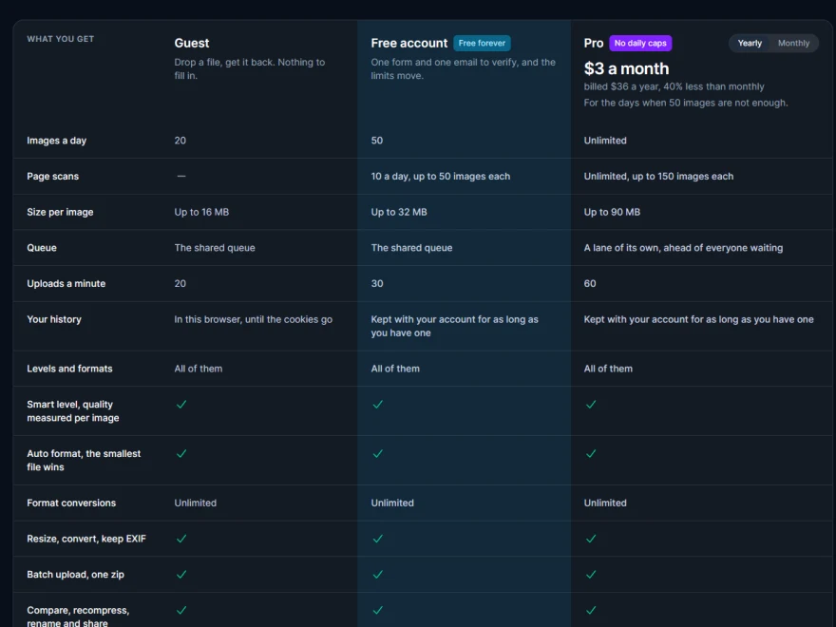836x627 pixels.
Task: Click 'A lane of its own, ahead of everyone waiting'
Action: (x=683, y=248)
